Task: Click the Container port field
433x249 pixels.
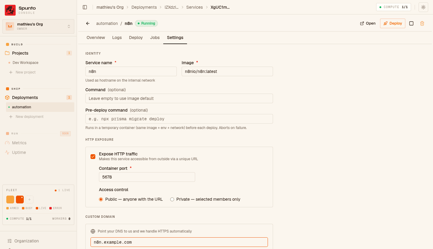Action: point(147,177)
